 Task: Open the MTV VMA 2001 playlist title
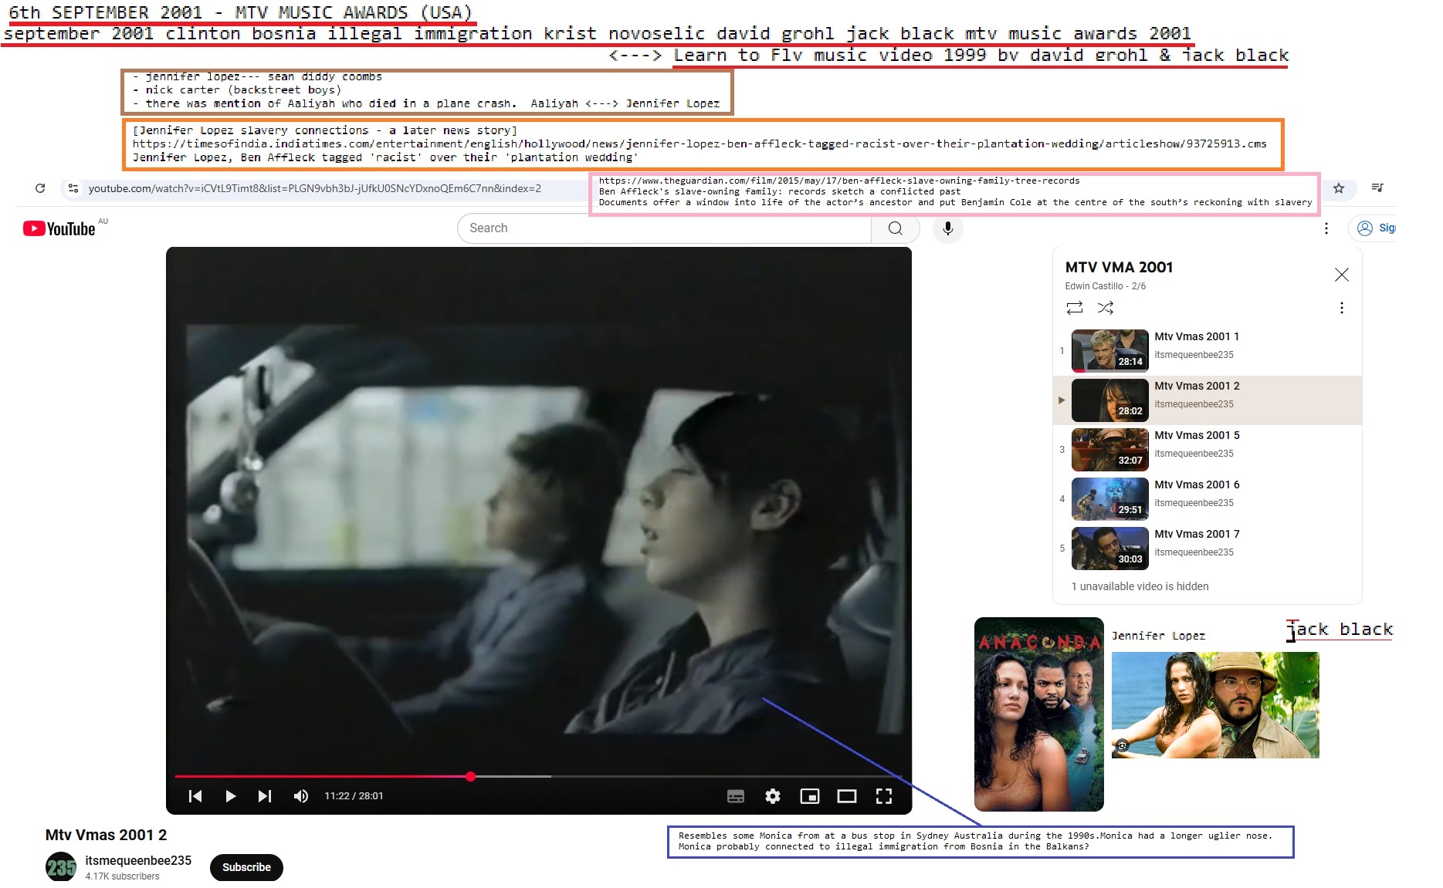click(1119, 267)
